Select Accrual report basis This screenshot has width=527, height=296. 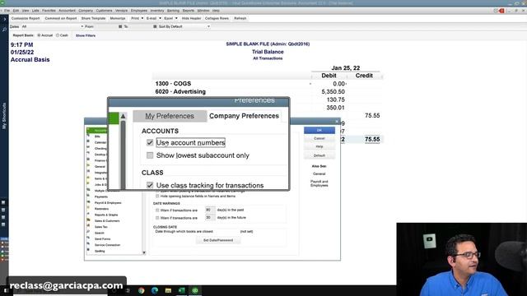[x=39, y=35]
